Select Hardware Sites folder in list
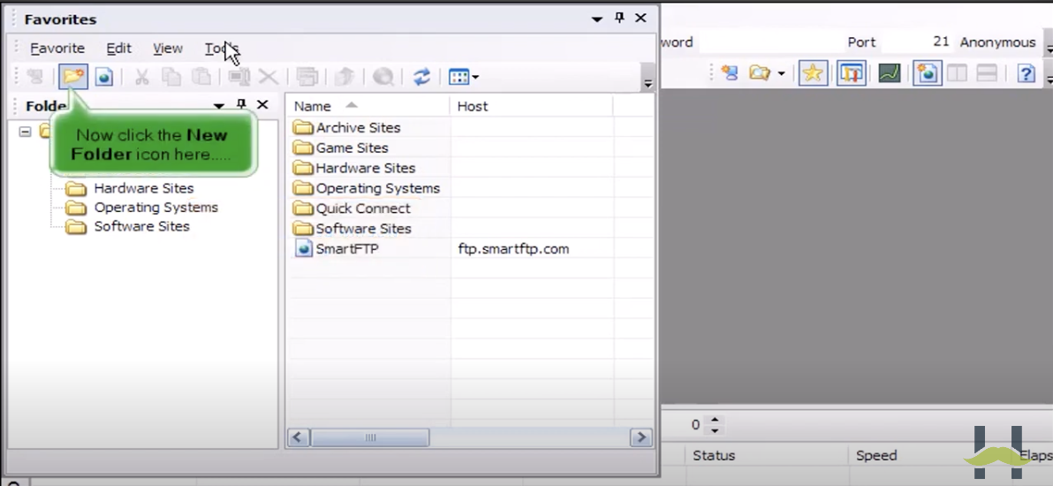 pos(366,168)
